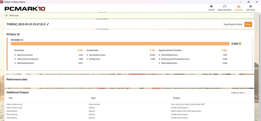The height and width of the screenshot is (121, 261).
Task: Toggle the Additional details switch
Action: click(x=249, y=93)
